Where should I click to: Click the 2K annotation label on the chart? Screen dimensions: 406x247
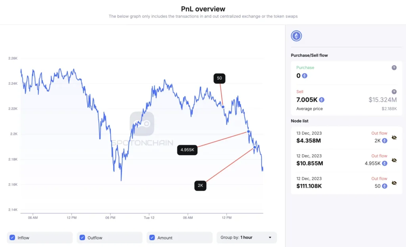coord(200,185)
